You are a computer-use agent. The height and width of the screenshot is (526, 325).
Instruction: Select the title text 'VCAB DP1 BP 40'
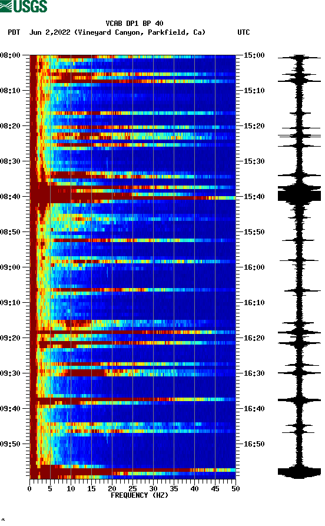134,24
